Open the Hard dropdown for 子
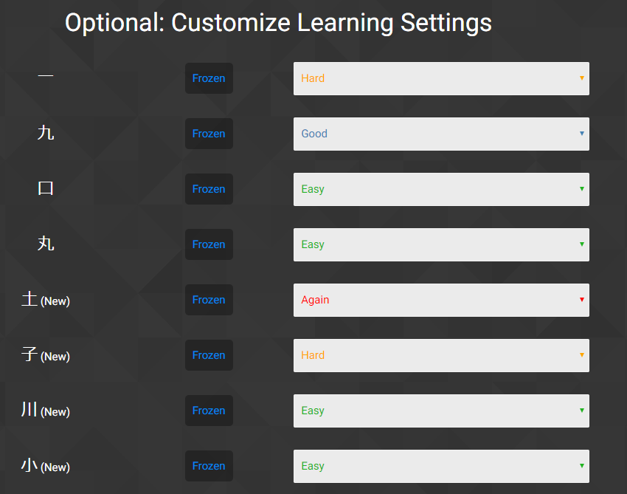This screenshot has width=627, height=494. [441, 355]
